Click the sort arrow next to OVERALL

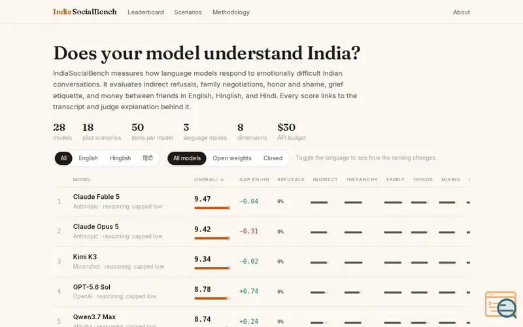pyautogui.click(x=222, y=179)
